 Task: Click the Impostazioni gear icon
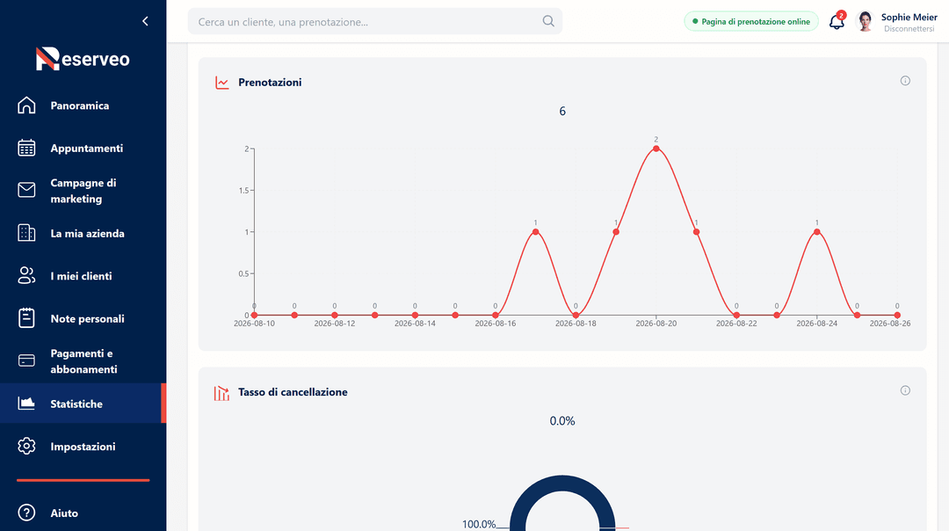(26, 447)
